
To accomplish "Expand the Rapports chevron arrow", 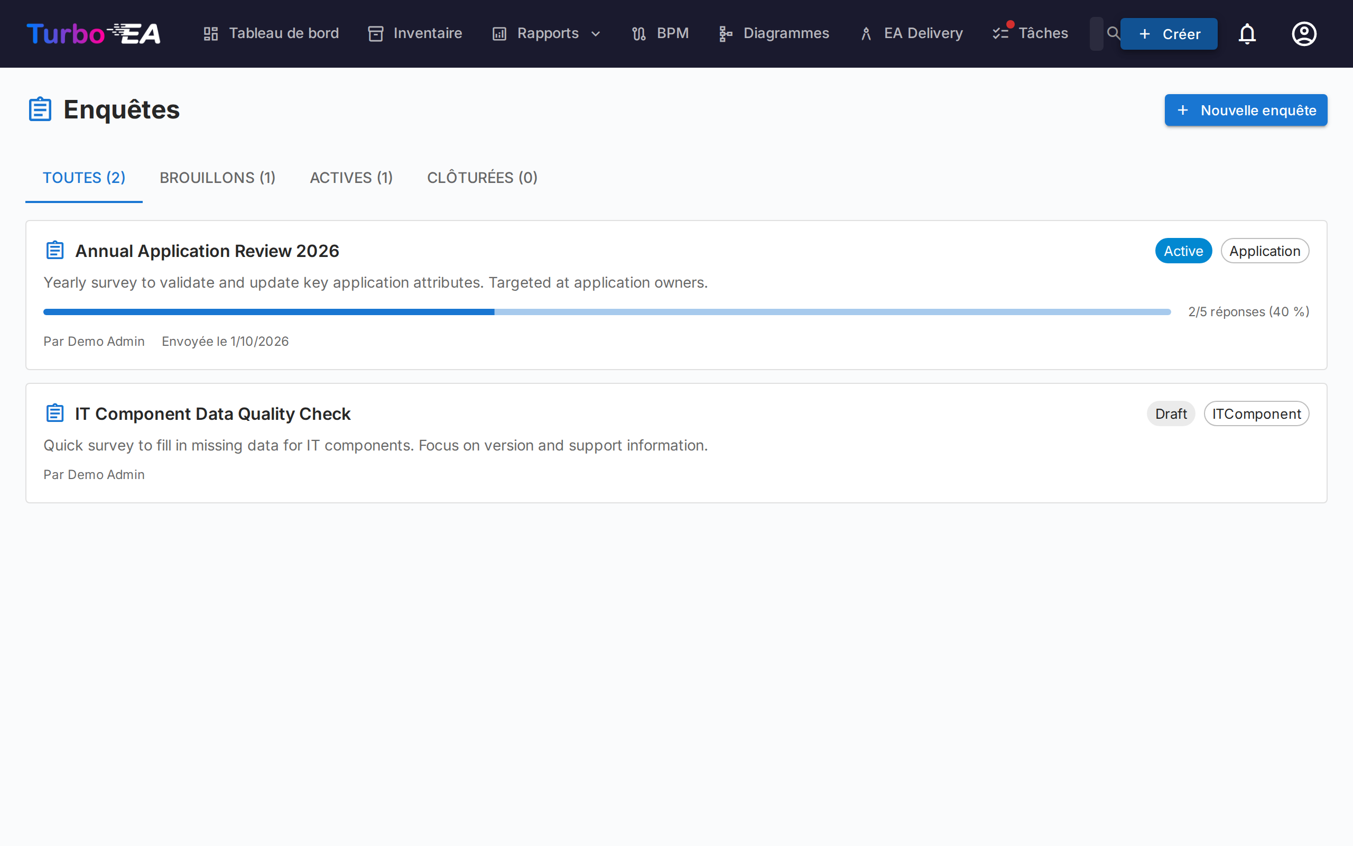I will tap(596, 34).
